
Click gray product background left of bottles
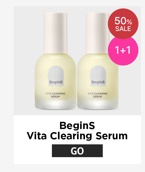[x=24, y=60]
